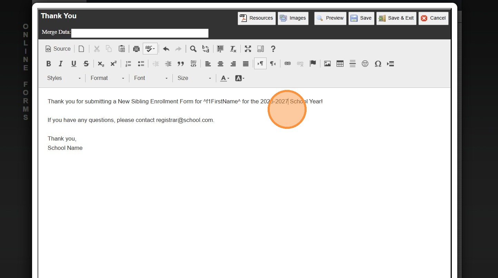
Task: Open the text color picker
Action: tap(225, 78)
